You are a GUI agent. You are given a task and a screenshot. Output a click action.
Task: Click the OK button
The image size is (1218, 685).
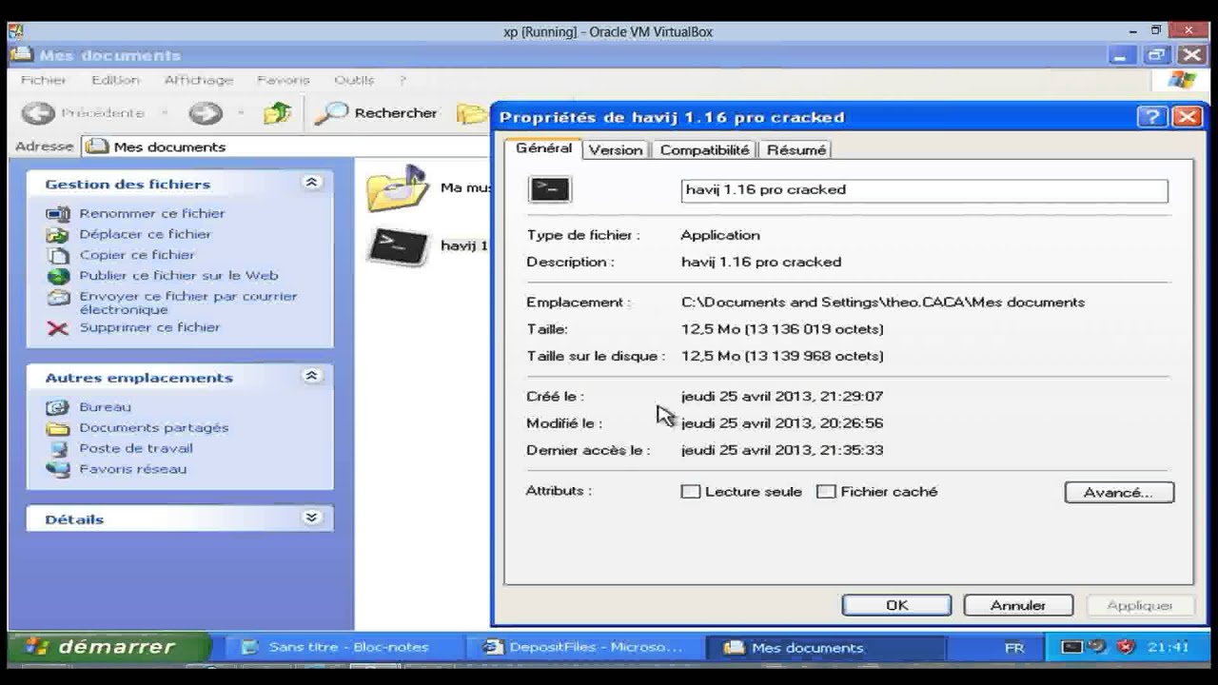coord(896,605)
